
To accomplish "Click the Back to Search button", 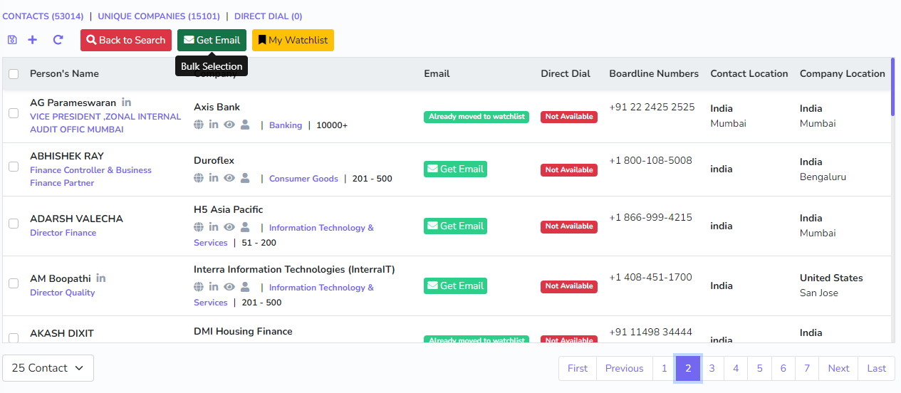I will pyautogui.click(x=126, y=41).
